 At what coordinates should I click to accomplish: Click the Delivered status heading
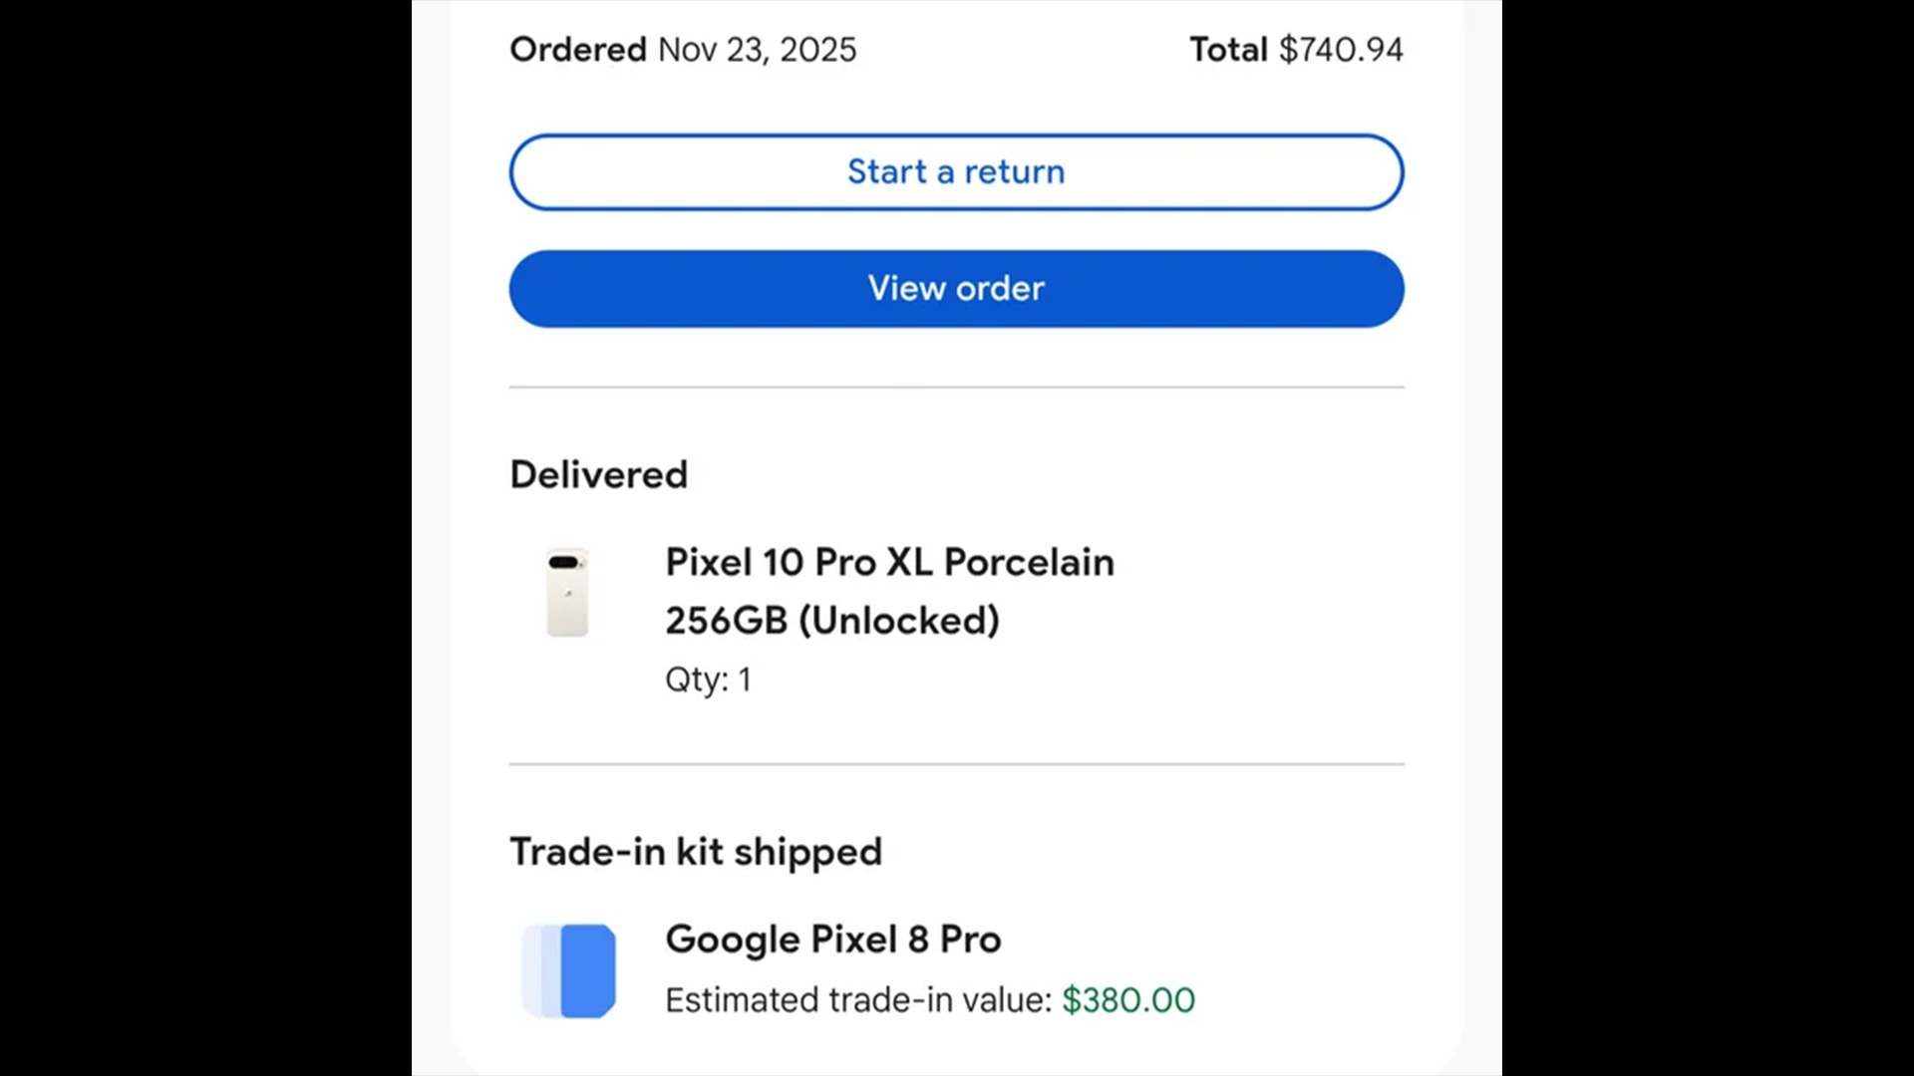(x=599, y=475)
